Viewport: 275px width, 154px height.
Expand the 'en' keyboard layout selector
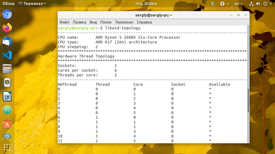pos(238,4)
